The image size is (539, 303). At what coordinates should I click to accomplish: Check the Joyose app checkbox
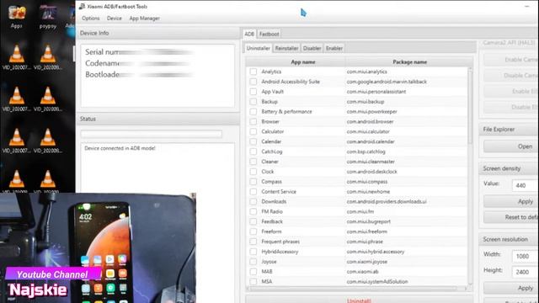(253, 261)
